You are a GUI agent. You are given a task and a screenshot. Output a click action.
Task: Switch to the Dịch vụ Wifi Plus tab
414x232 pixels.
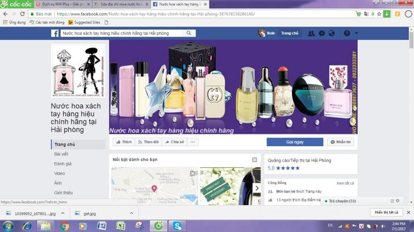61,4
